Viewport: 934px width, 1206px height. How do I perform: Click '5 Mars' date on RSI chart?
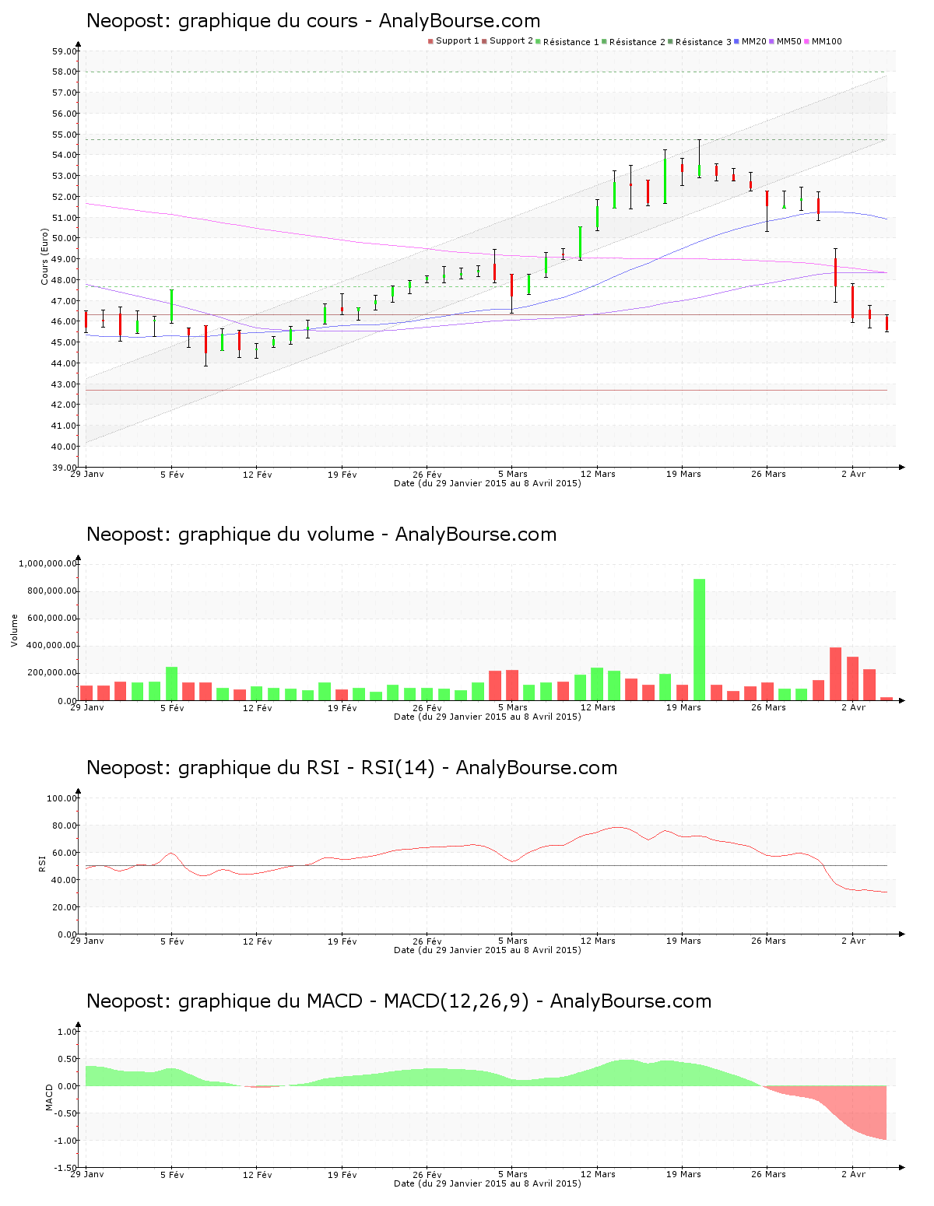coord(512,941)
